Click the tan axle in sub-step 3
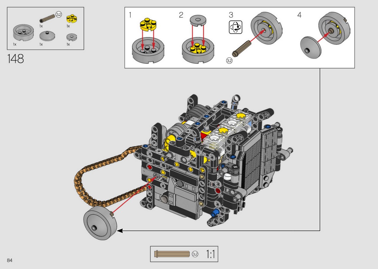The width and height of the screenshot is (378, 269). 241,49
